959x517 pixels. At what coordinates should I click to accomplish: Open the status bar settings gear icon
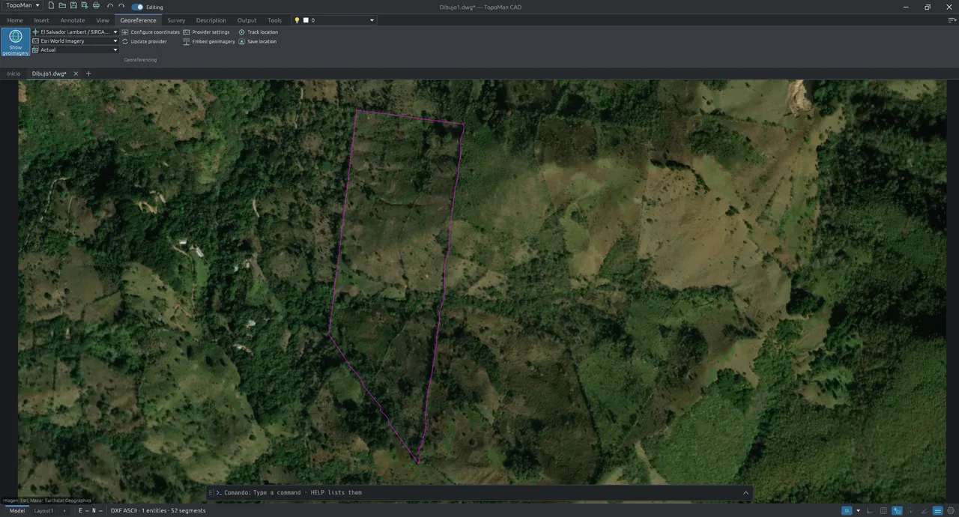[952, 510]
